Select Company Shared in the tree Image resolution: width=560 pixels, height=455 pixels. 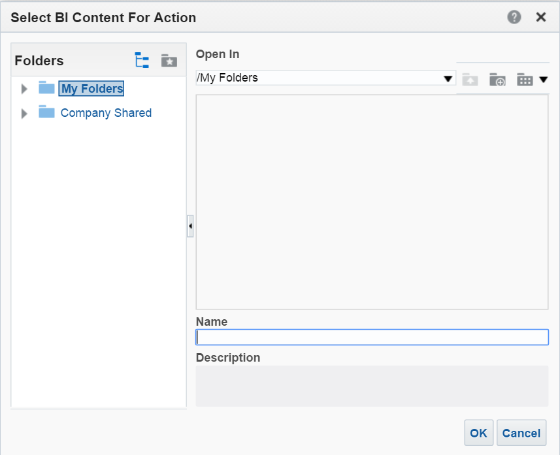106,113
